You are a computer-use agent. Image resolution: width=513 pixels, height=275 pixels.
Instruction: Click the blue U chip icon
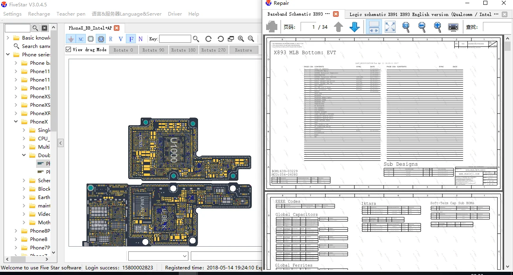tap(101, 39)
